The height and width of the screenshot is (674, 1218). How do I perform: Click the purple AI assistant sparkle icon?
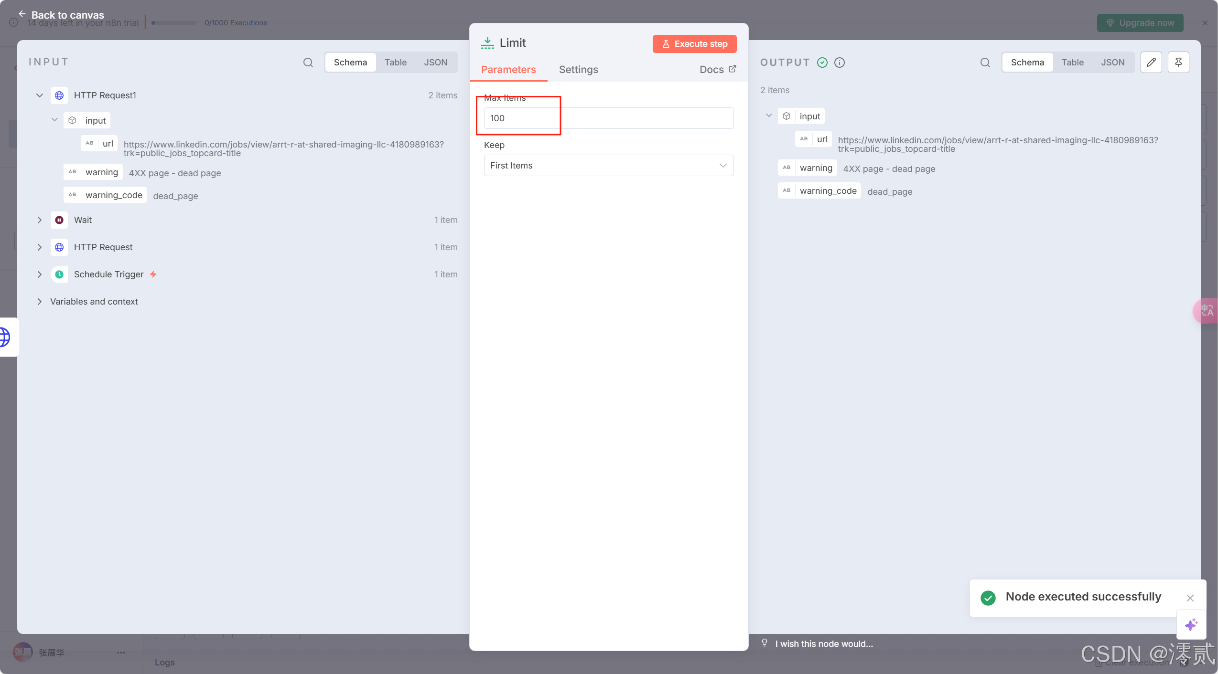(1191, 624)
